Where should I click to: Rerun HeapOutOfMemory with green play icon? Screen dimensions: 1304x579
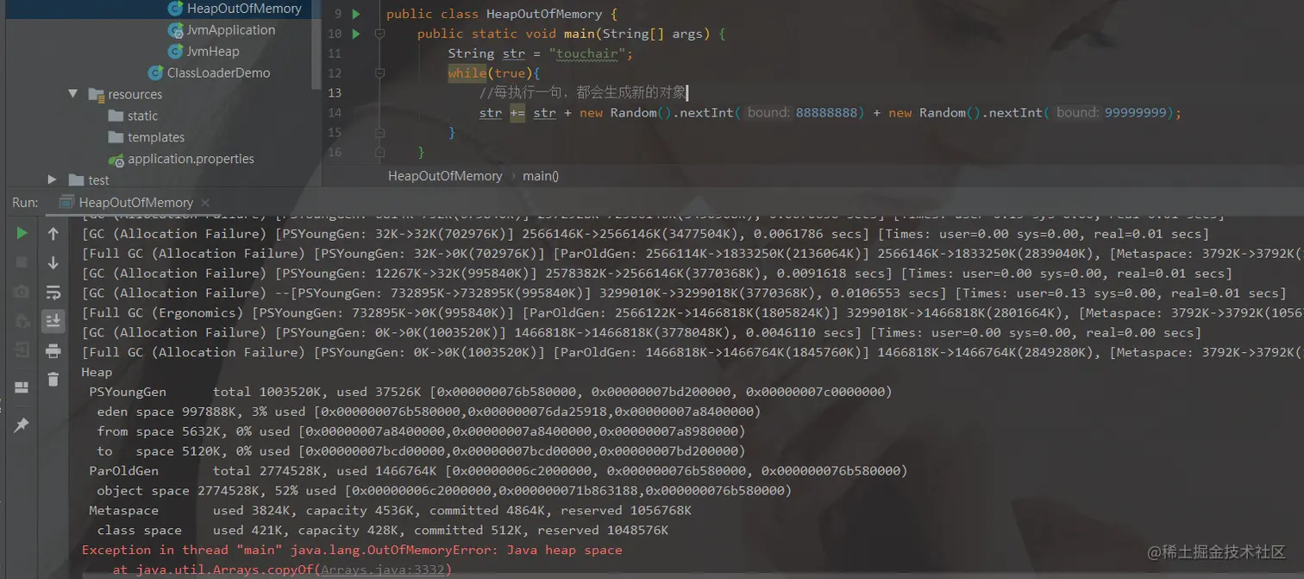point(22,233)
